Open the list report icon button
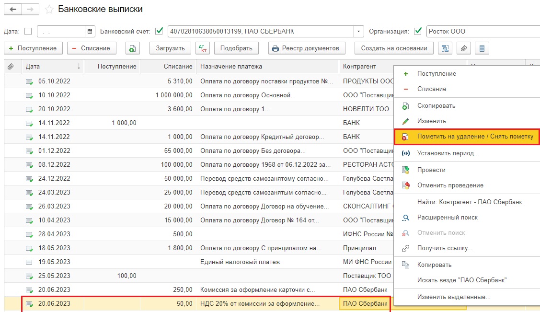Screen dimensions: 540x312 coord(482,48)
